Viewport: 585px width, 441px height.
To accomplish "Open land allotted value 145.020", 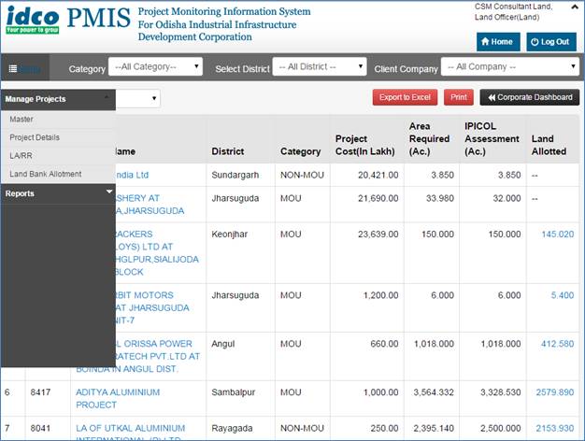I will coord(557,234).
